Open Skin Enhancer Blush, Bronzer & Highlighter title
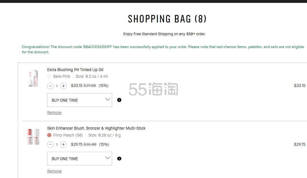The height and width of the screenshot is (178, 307). pos(96,128)
